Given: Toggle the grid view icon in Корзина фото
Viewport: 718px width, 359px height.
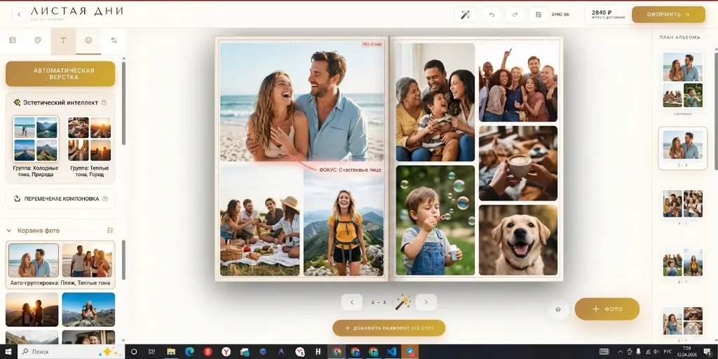Looking at the screenshot, I should (x=110, y=230).
